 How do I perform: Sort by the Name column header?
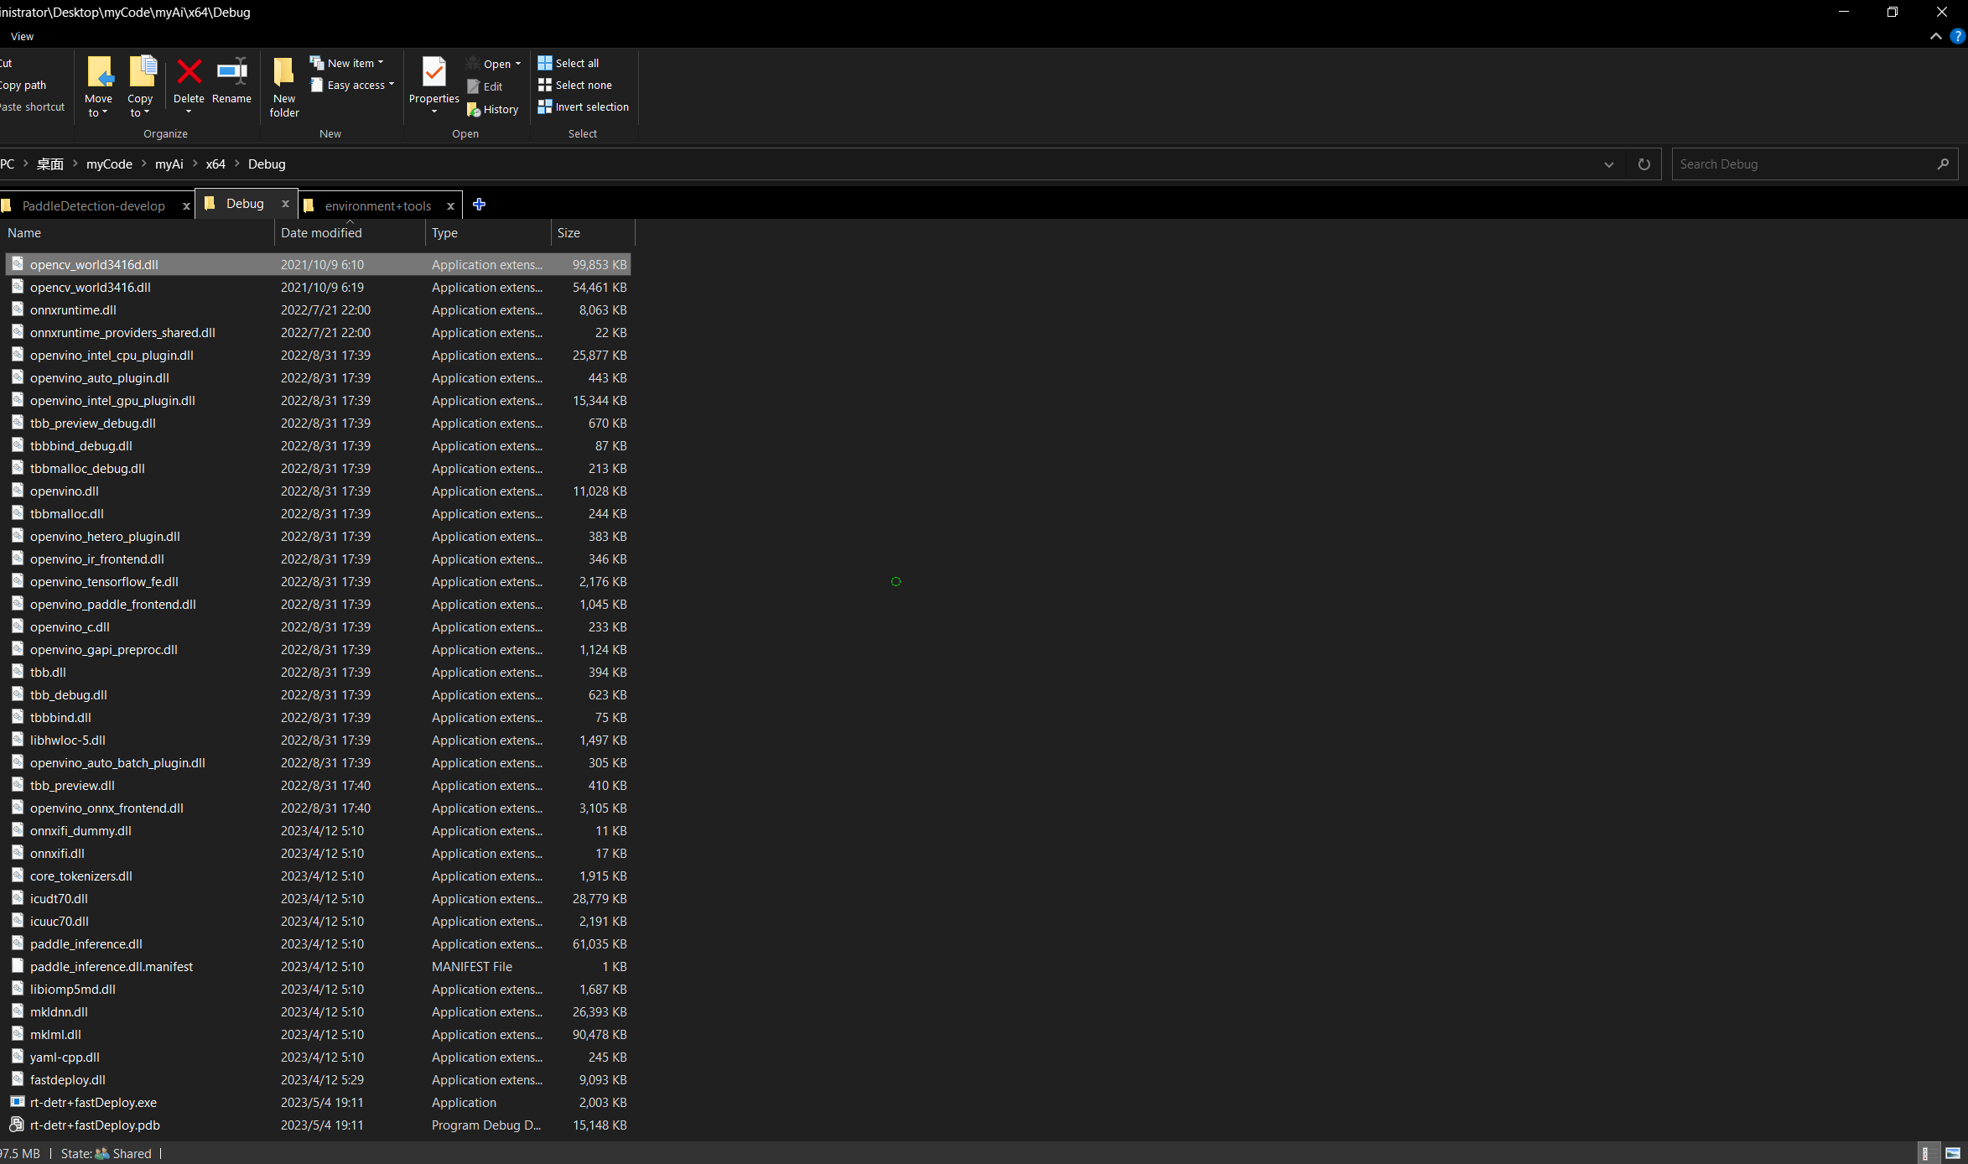138,233
